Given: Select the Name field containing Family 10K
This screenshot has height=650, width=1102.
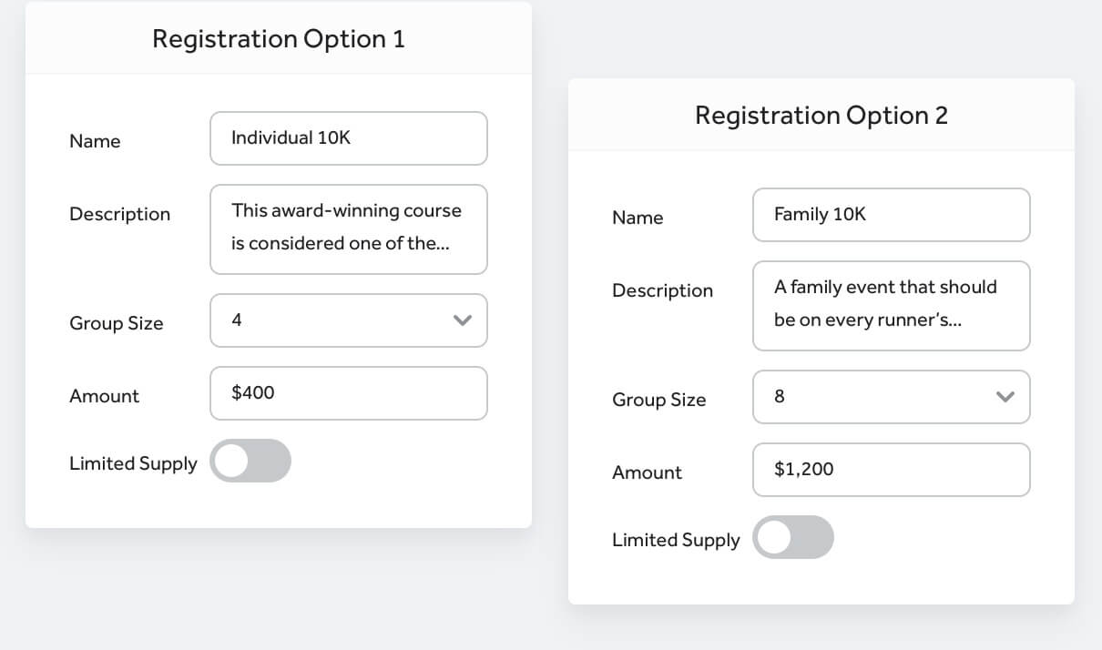Looking at the screenshot, I should pyautogui.click(x=891, y=215).
